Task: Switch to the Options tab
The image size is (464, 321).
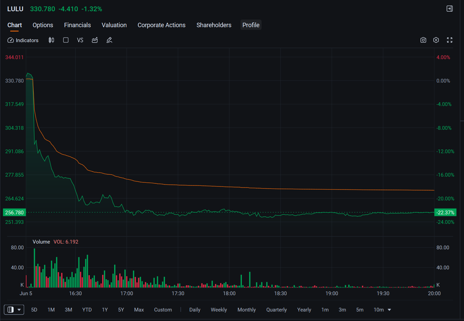Action: coord(43,25)
